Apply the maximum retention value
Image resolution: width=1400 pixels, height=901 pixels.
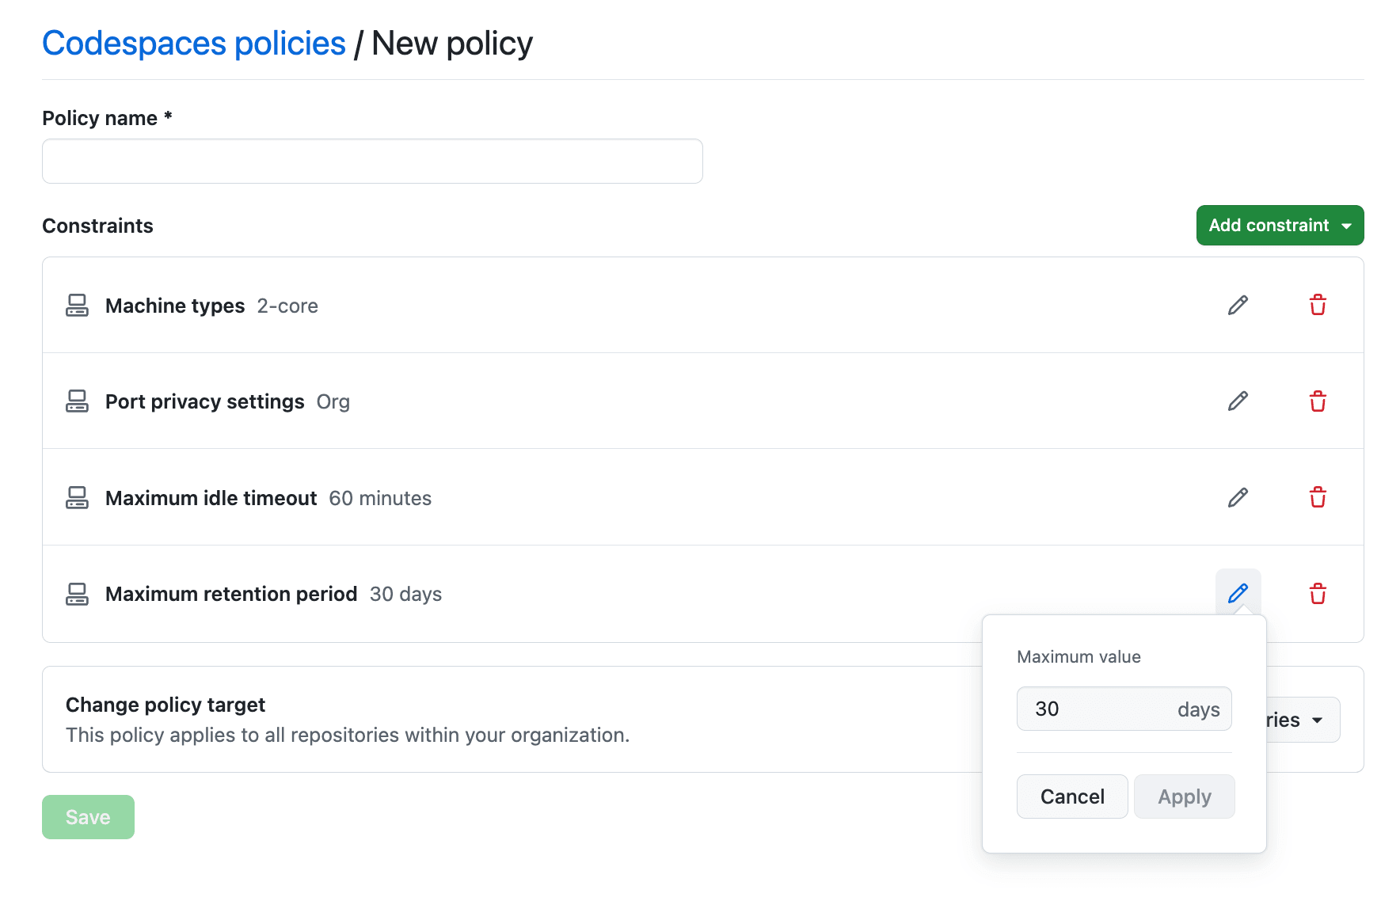click(1185, 796)
